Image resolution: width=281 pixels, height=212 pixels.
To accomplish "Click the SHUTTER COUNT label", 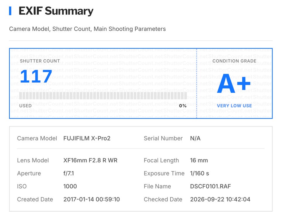I will click(x=40, y=61).
